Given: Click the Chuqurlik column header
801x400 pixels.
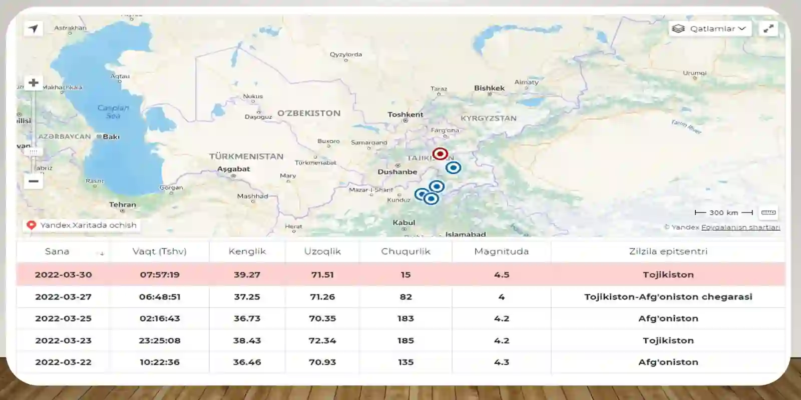Looking at the screenshot, I should (406, 251).
